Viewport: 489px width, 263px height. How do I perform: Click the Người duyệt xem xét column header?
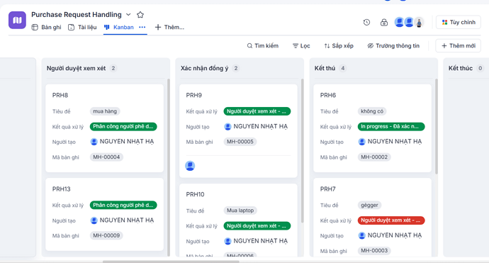click(x=76, y=68)
